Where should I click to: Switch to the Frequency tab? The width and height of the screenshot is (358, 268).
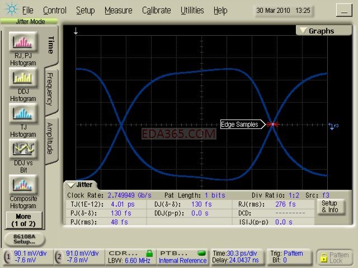(x=50, y=89)
